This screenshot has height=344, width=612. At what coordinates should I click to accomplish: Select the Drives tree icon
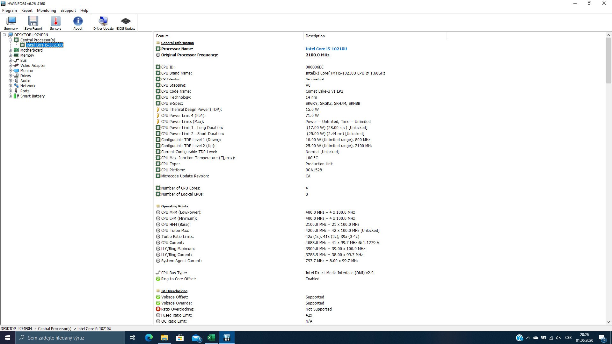coord(16,76)
